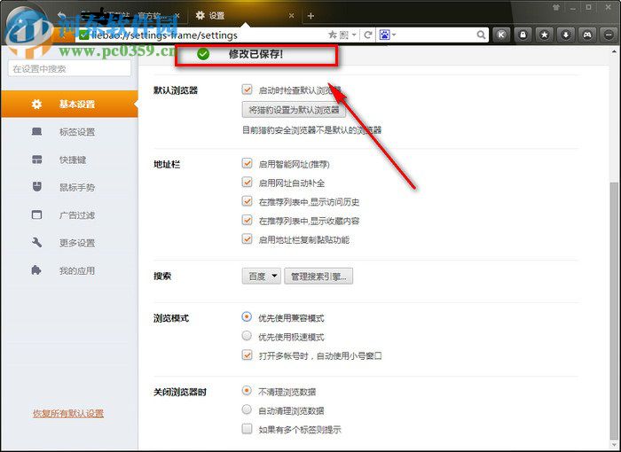The width and height of the screenshot is (621, 452).
Task: Open favorites star toolbar button
Action: point(544,35)
